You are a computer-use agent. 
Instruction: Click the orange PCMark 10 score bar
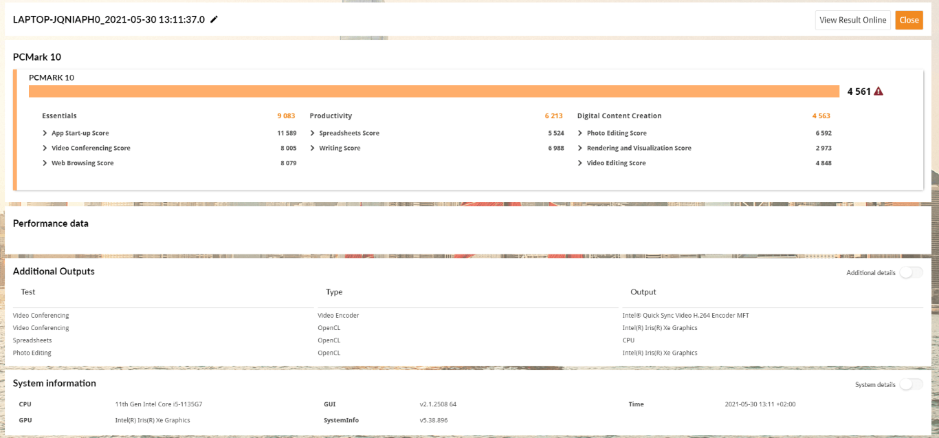pyautogui.click(x=433, y=91)
